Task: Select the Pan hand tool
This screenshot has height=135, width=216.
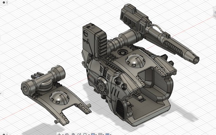Action: (x=73, y=134)
